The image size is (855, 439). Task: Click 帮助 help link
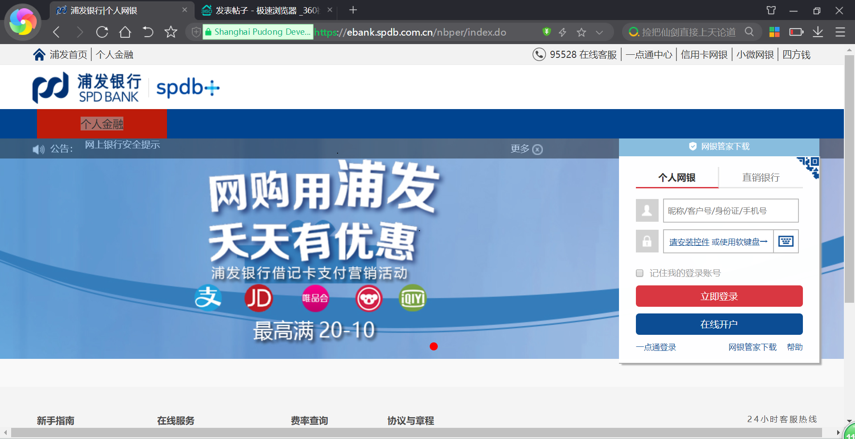tap(795, 347)
